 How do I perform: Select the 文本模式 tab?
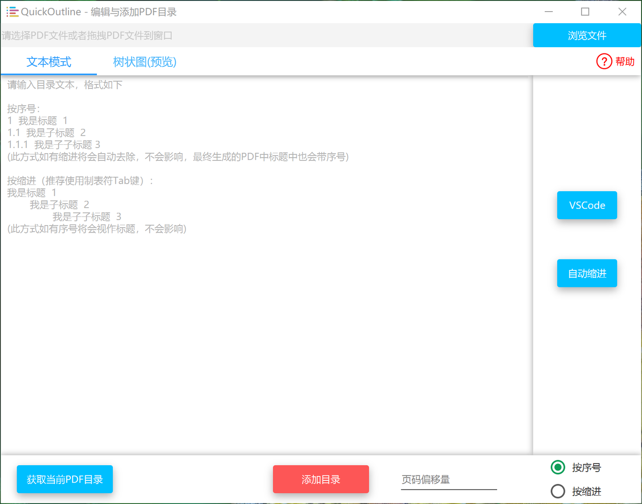(49, 62)
